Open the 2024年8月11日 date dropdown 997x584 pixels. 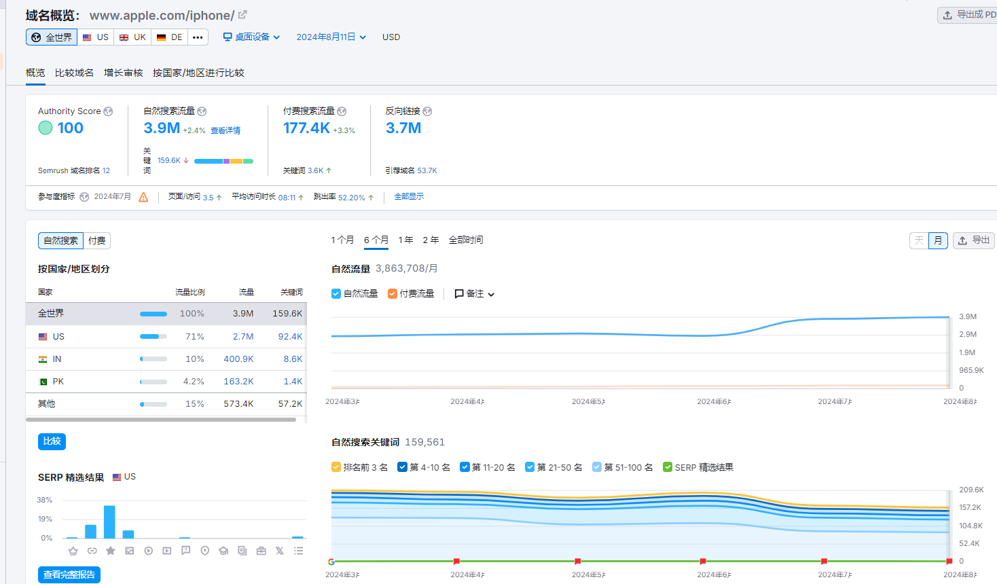(x=331, y=37)
